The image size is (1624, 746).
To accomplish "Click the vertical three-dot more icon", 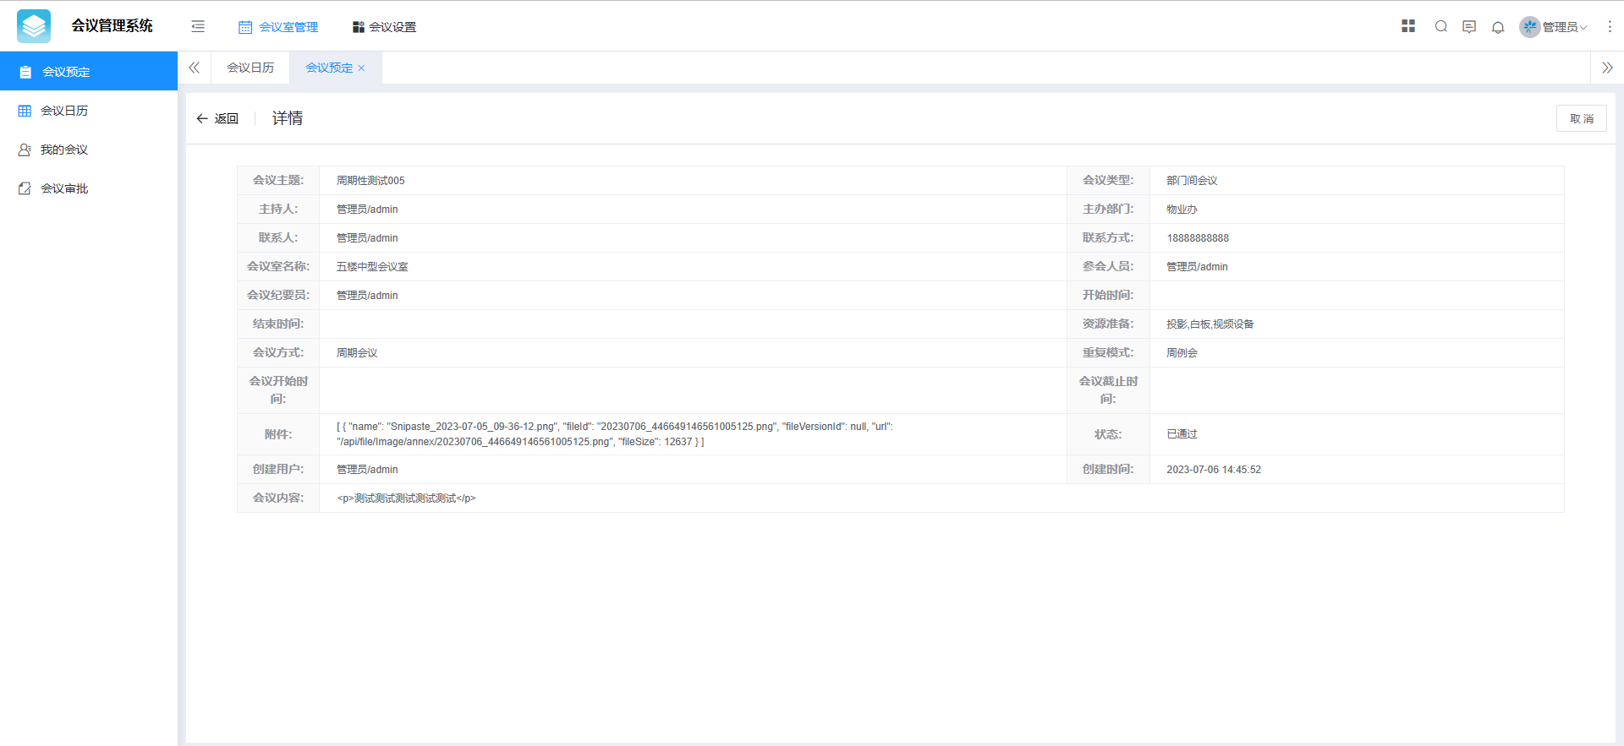I will pyautogui.click(x=1610, y=27).
